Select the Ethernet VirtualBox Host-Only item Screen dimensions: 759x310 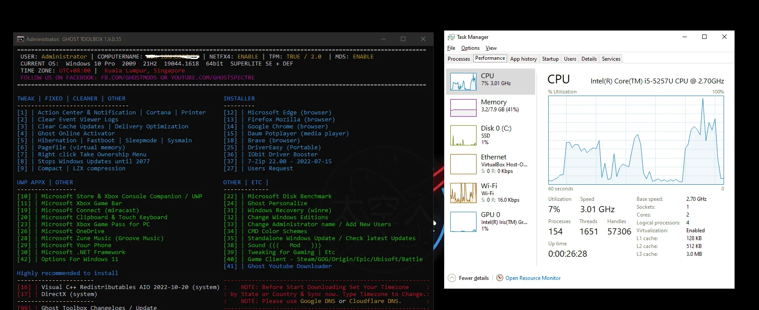pyautogui.click(x=490, y=164)
